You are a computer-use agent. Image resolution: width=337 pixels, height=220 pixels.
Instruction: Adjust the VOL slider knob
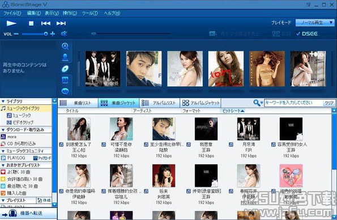click(x=45, y=34)
